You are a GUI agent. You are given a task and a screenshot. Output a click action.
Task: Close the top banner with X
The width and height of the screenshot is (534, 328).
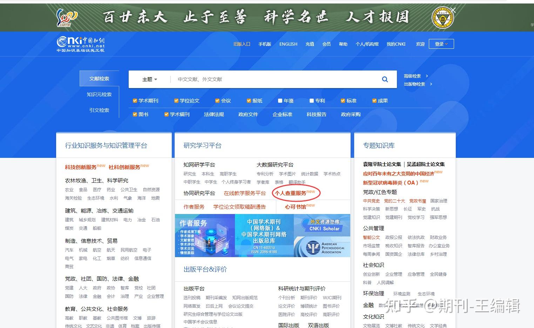click(x=453, y=10)
